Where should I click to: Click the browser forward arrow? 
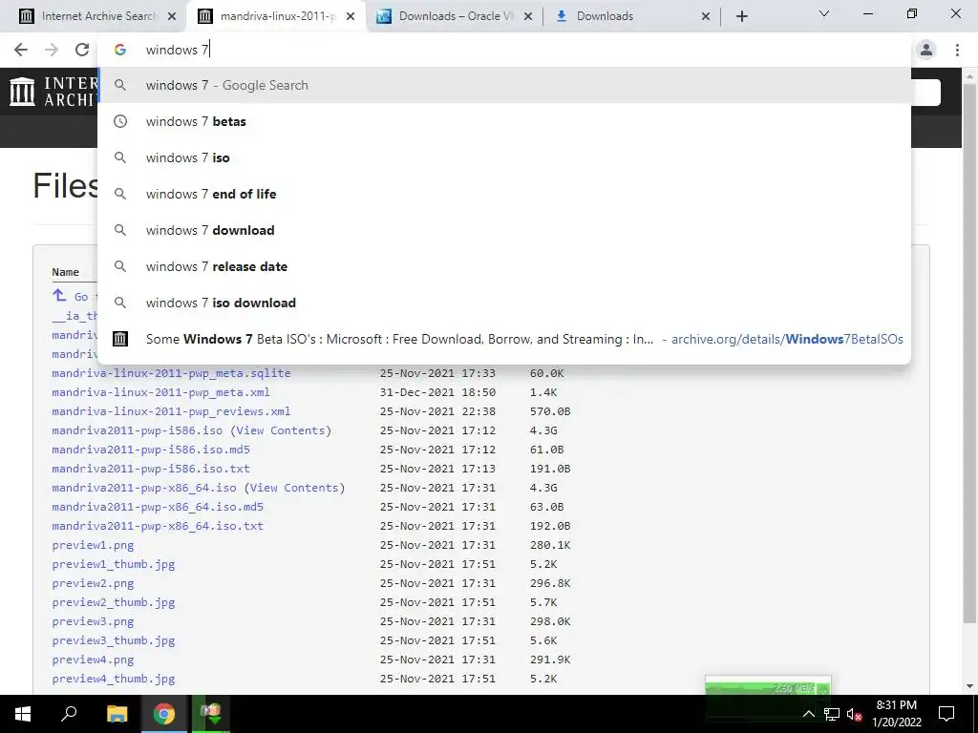point(52,50)
